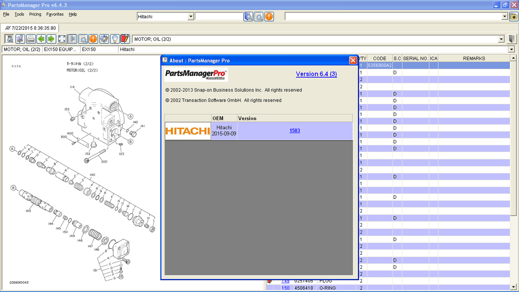Image resolution: width=519 pixels, height=292 pixels.
Task: Expand the Hitachi breadcrumb dropdown arrow
Action: pyautogui.click(x=512, y=49)
